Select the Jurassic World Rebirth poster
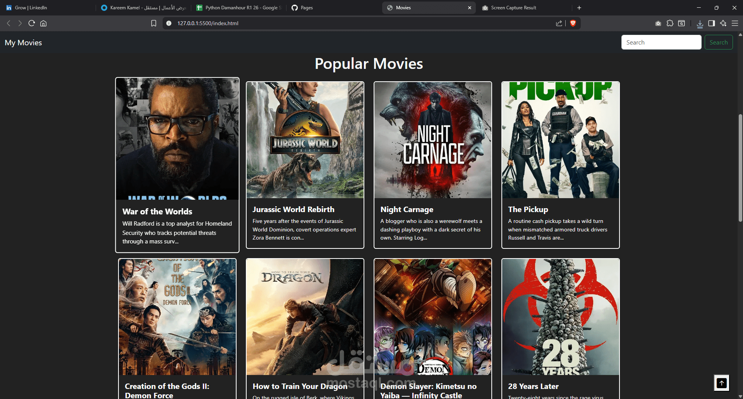 (x=305, y=140)
